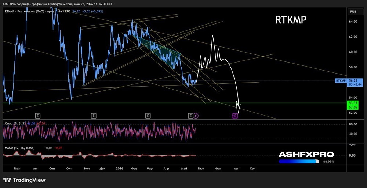Click the MACD (12, 26, close) indicator legend
Image resolution: width=367 pixels, height=188 pixels.
(x=19, y=148)
